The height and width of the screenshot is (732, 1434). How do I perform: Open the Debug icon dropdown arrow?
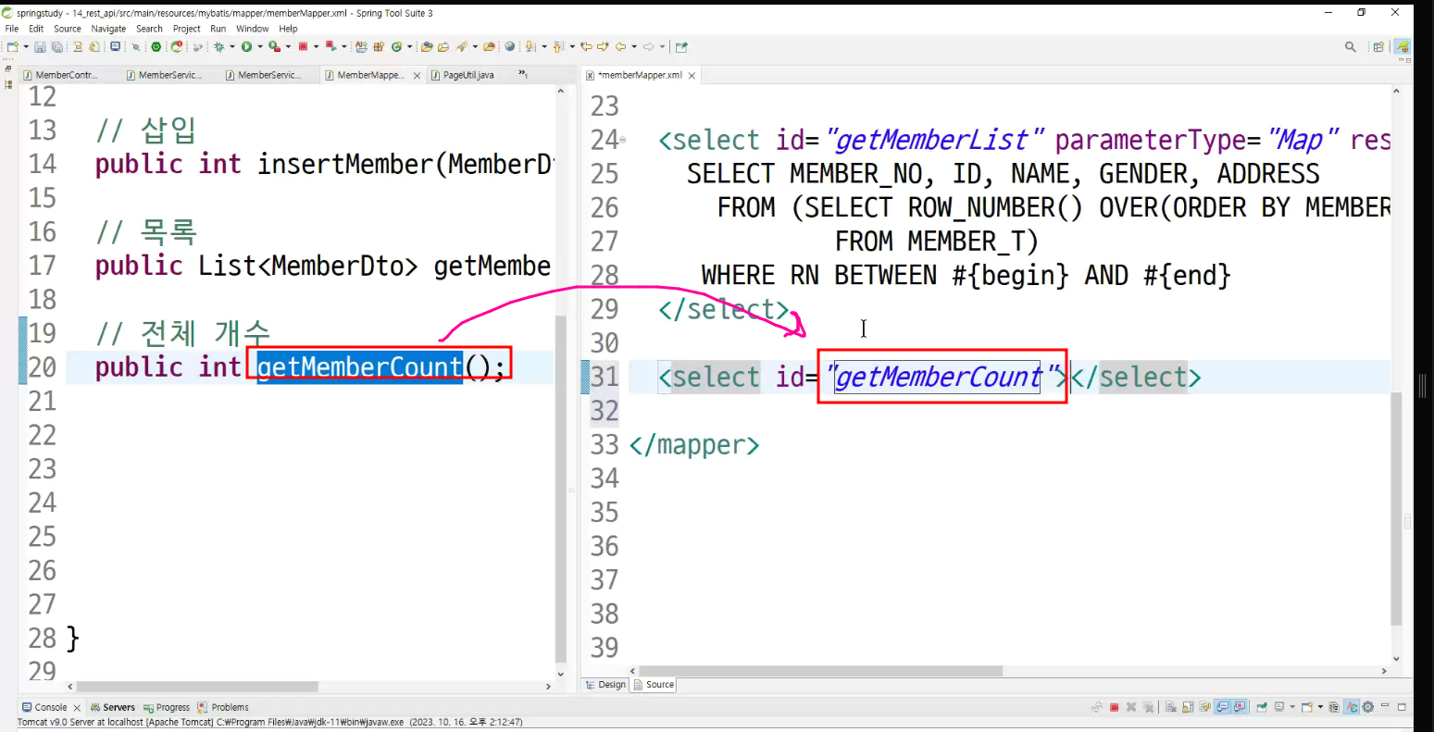coord(231,46)
